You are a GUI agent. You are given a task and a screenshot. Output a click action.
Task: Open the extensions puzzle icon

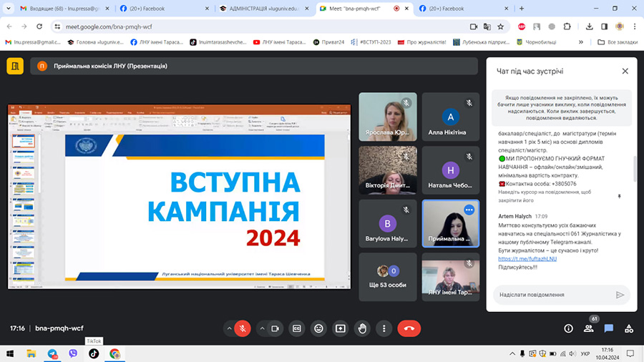[567, 26]
